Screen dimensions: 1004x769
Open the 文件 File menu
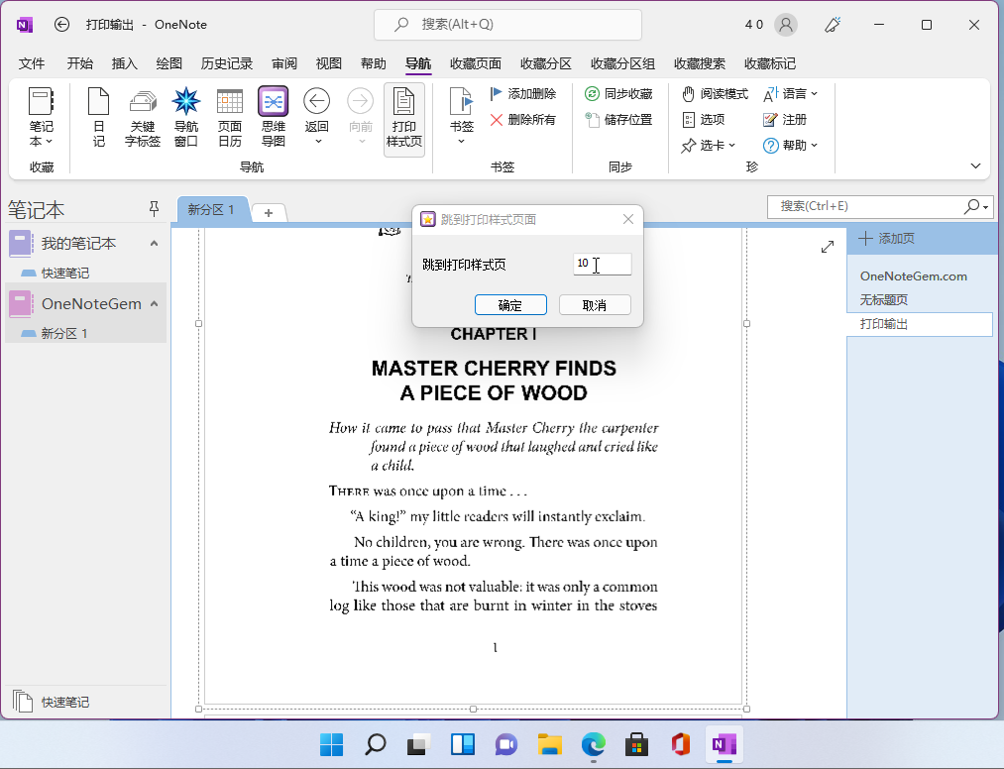point(32,63)
